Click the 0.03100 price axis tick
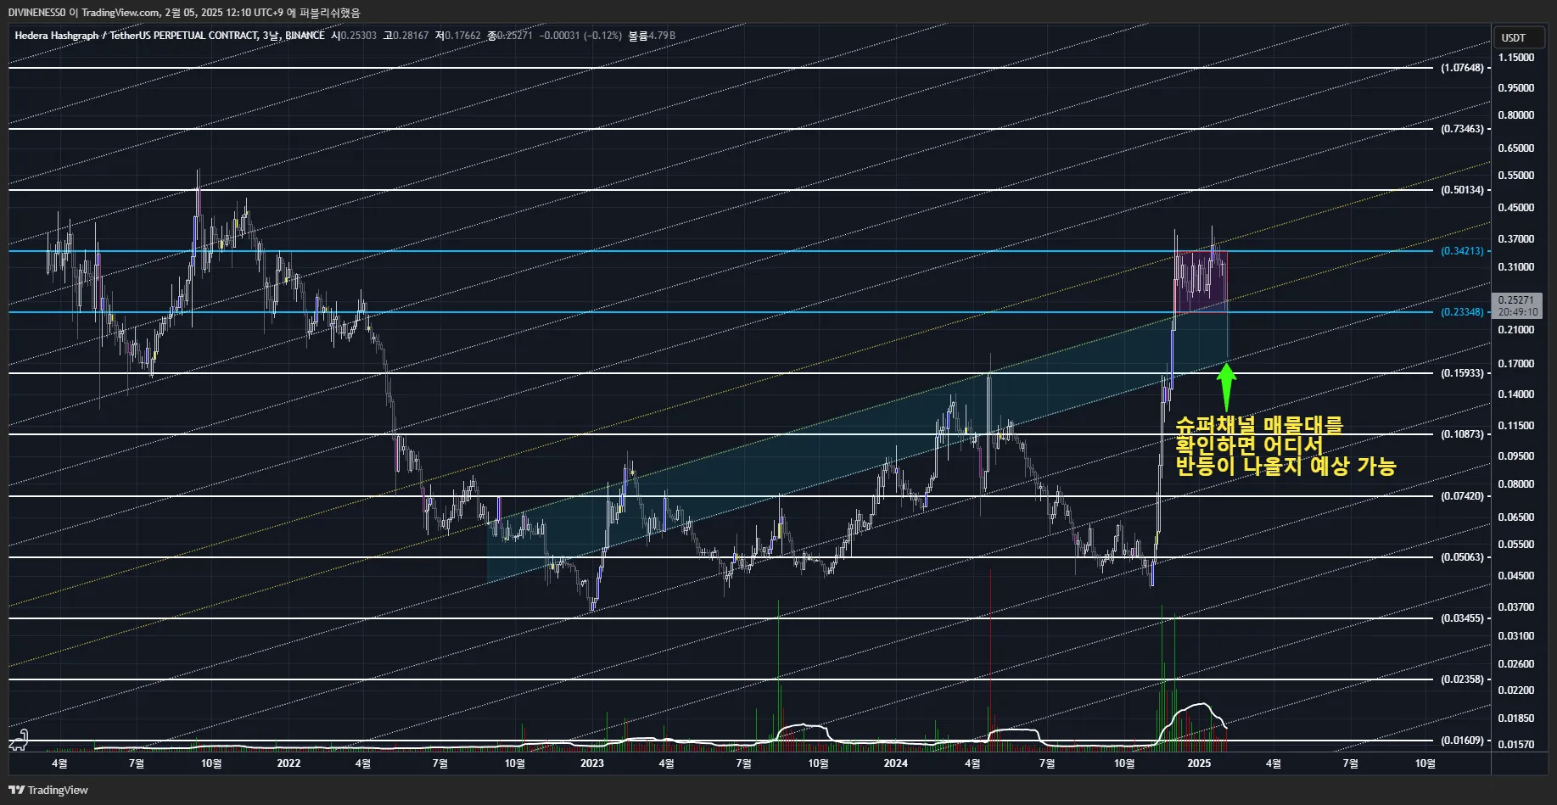 [x=1516, y=636]
